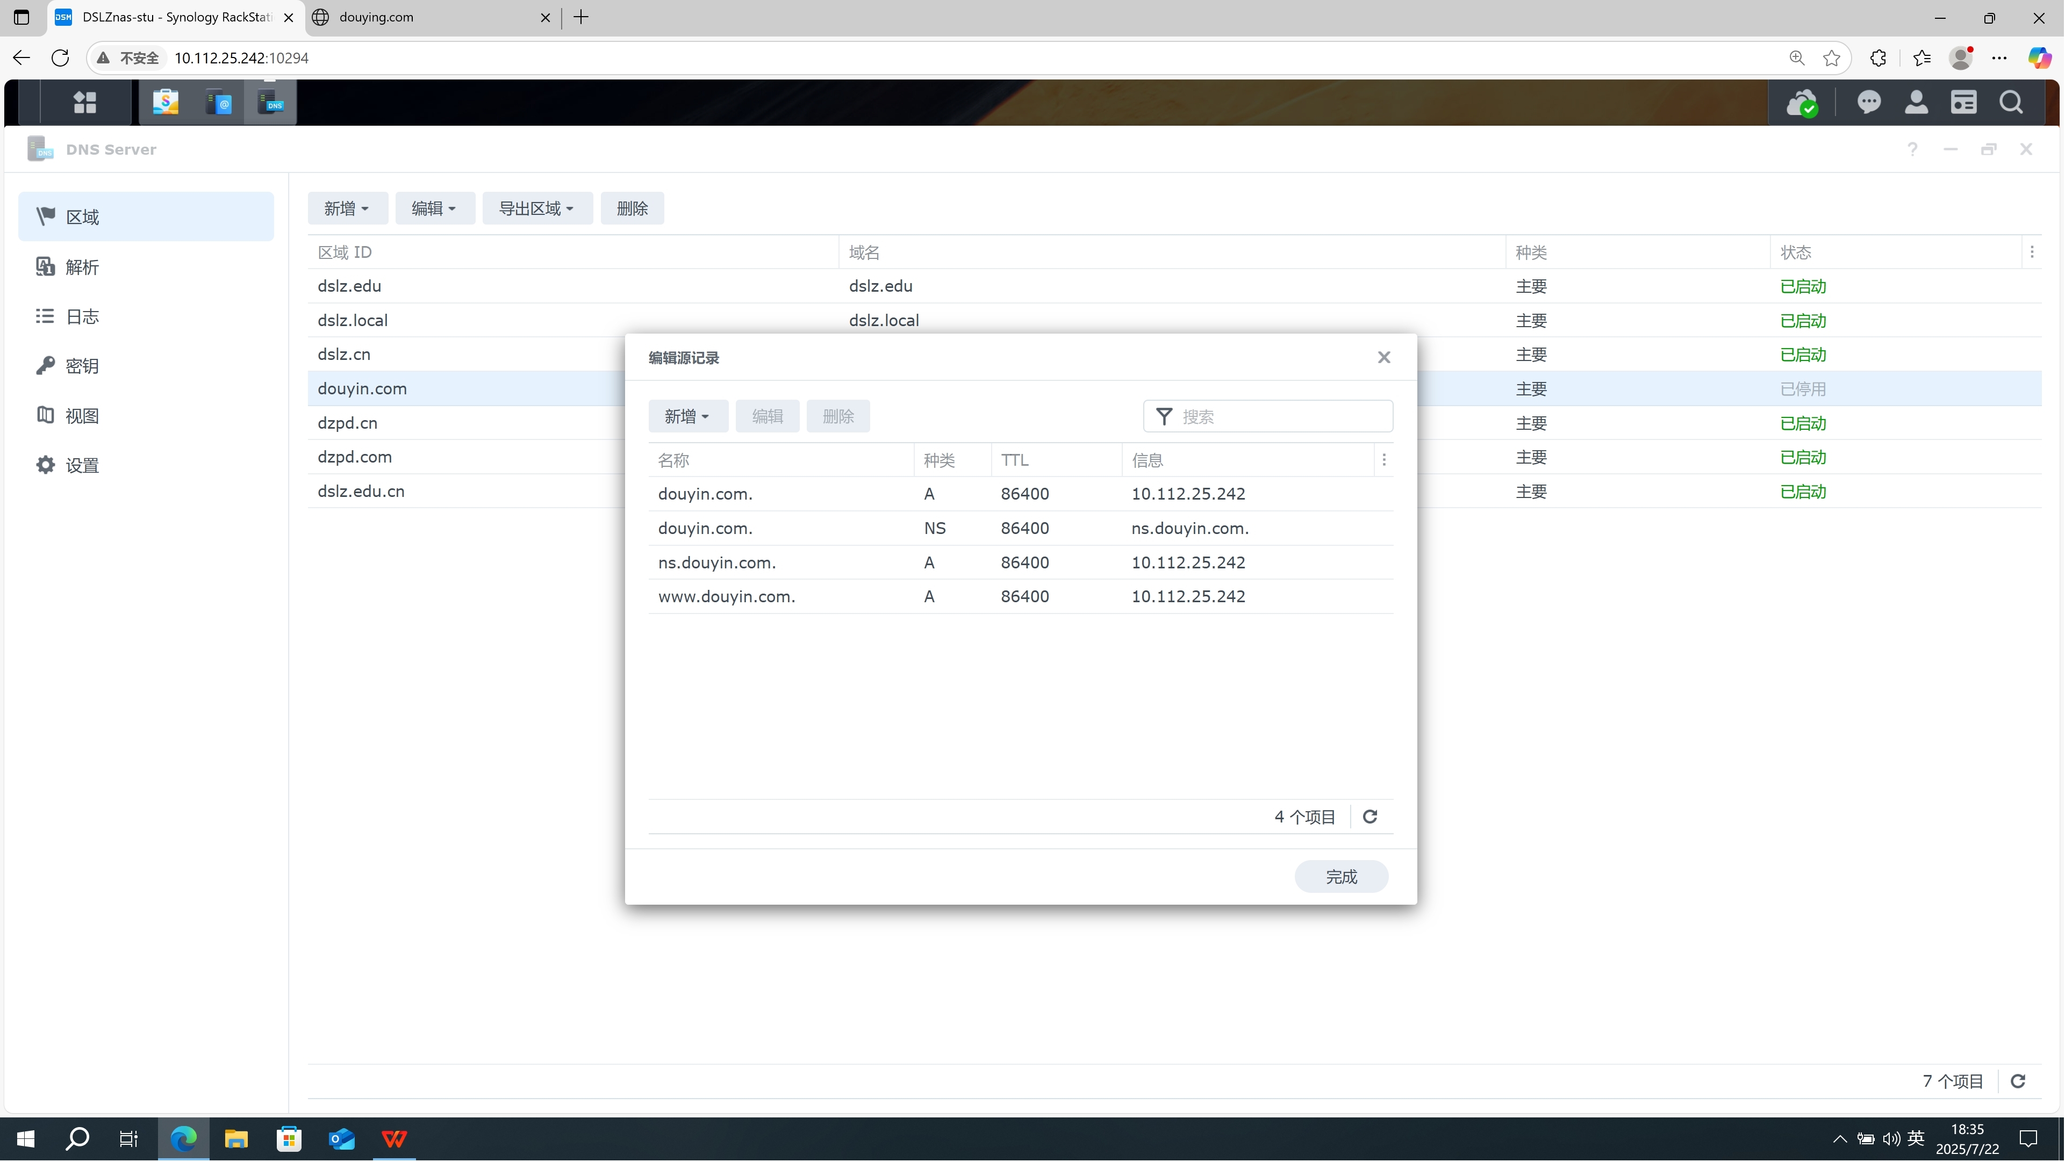
Task: Open the favorites list icon
Action: click(x=1921, y=57)
